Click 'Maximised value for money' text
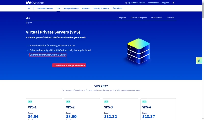The image size is (204, 120). pos(53,46)
